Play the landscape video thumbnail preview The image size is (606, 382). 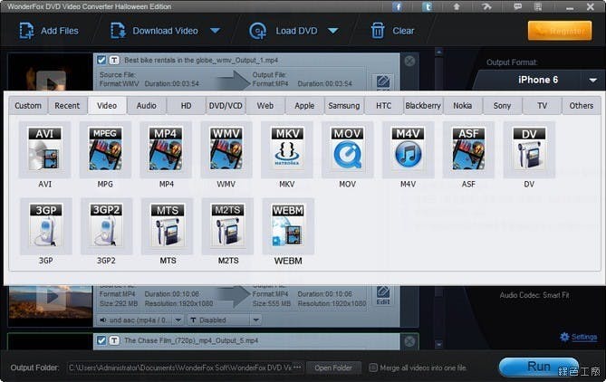(x=51, y=297)
